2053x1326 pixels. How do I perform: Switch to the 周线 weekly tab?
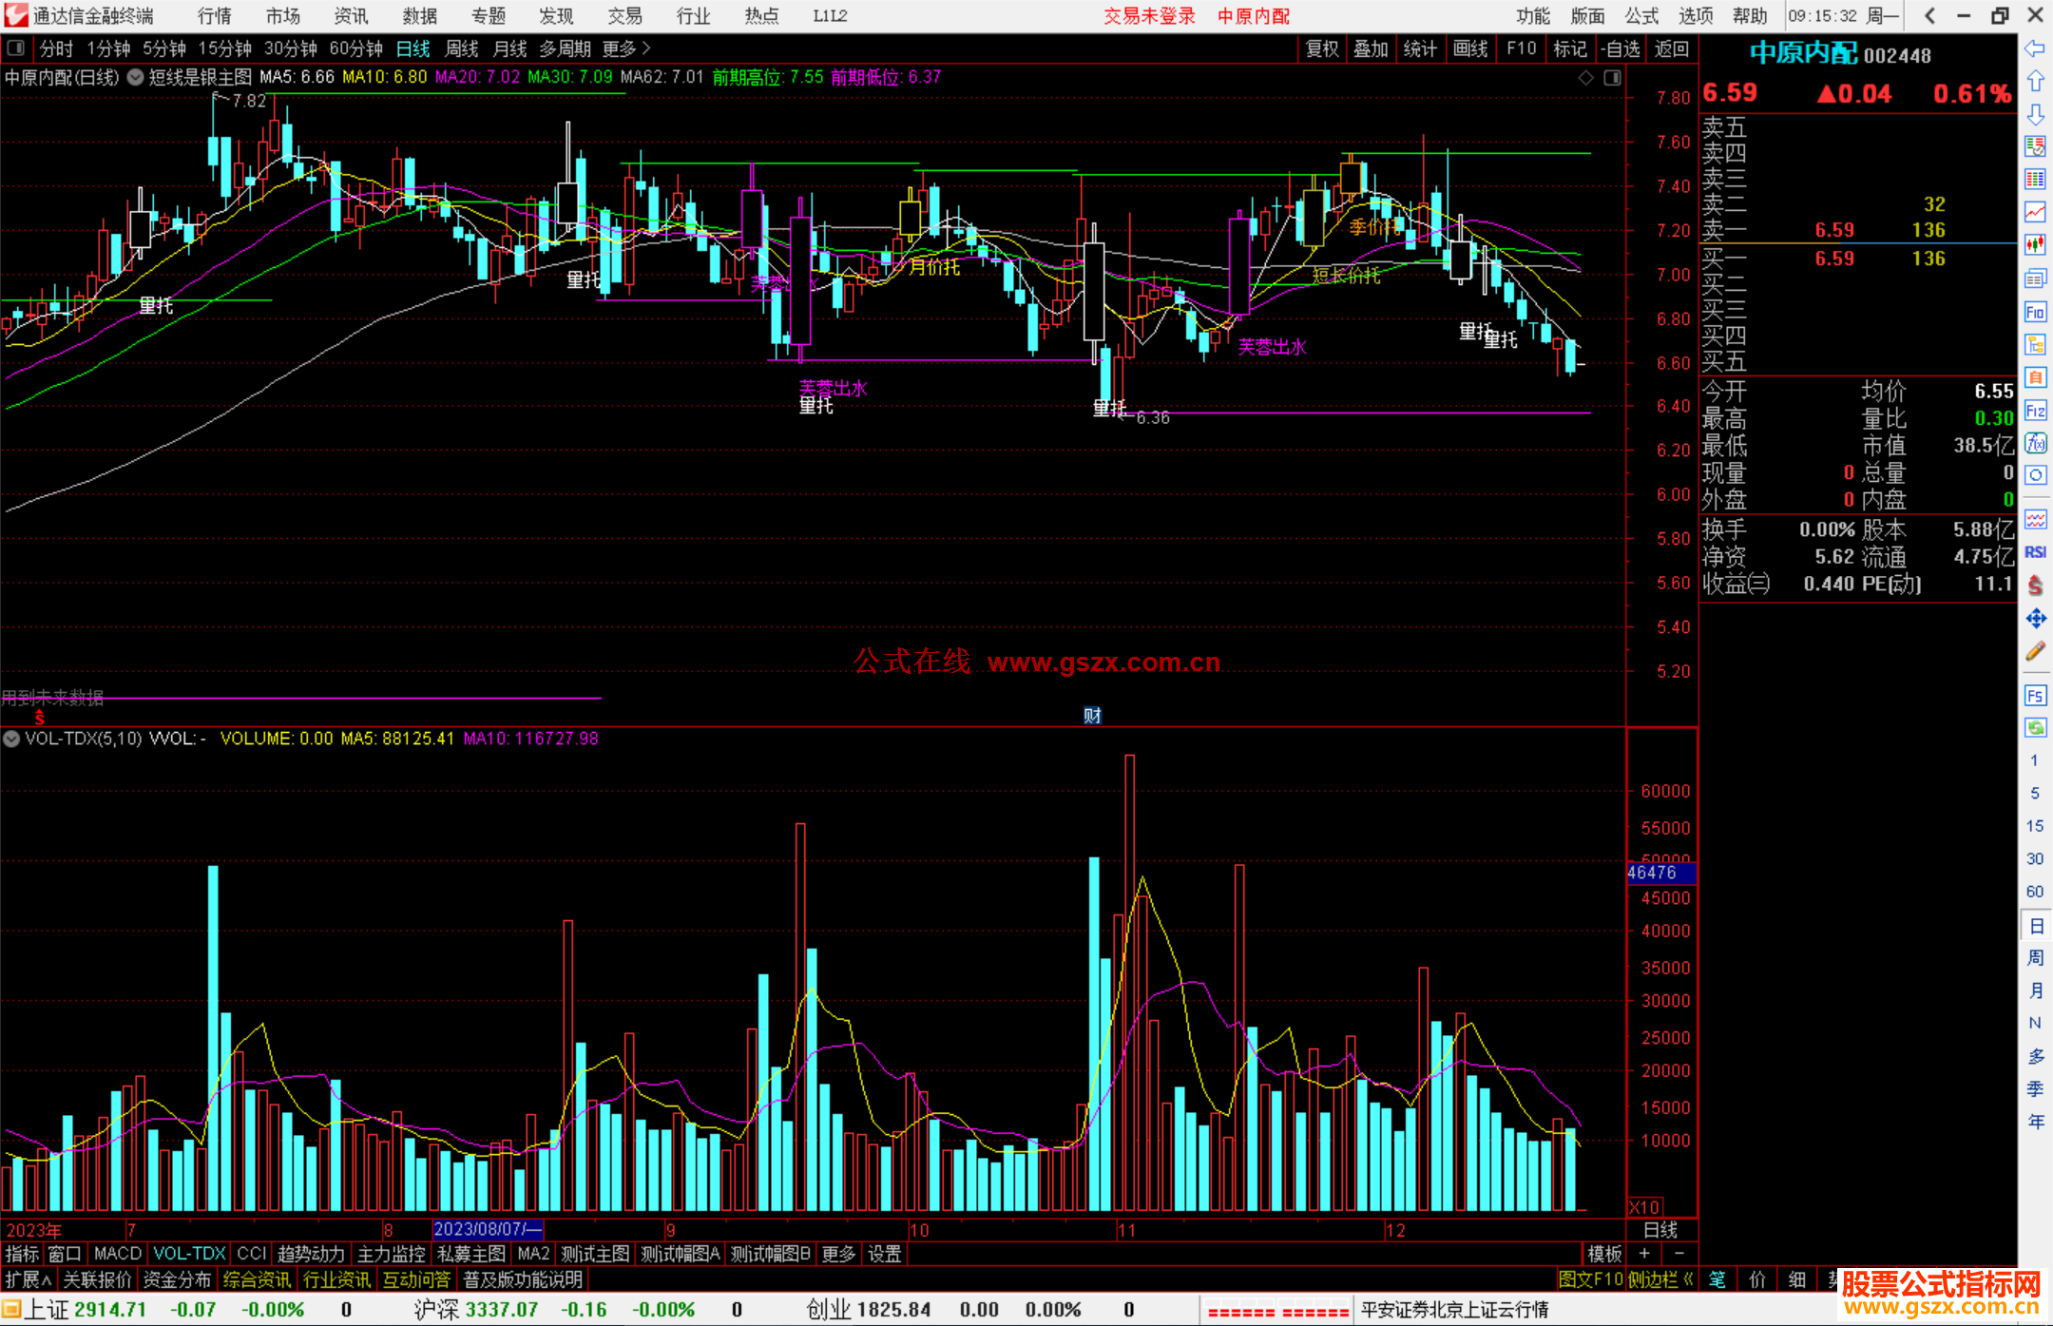click(462, 48)
